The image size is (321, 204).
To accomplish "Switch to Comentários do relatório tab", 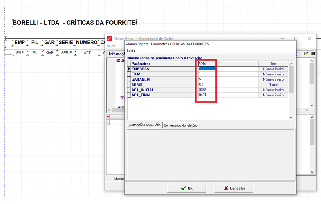I will (x=181, y=125).
